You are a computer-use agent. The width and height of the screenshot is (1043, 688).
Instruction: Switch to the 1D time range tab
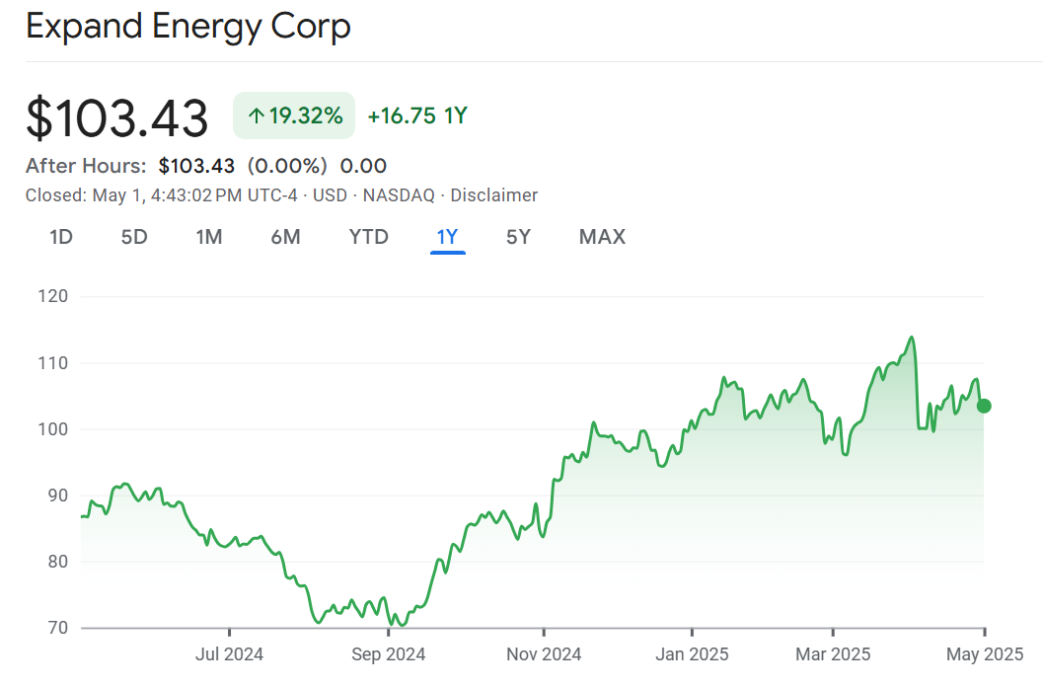point(61,237)
